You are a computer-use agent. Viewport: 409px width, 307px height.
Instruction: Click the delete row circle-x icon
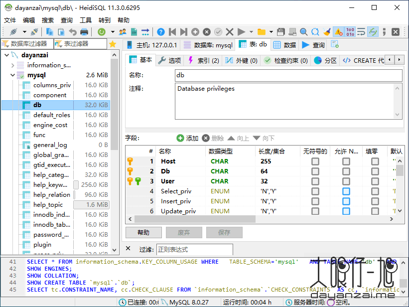click(x=207, y=32)
